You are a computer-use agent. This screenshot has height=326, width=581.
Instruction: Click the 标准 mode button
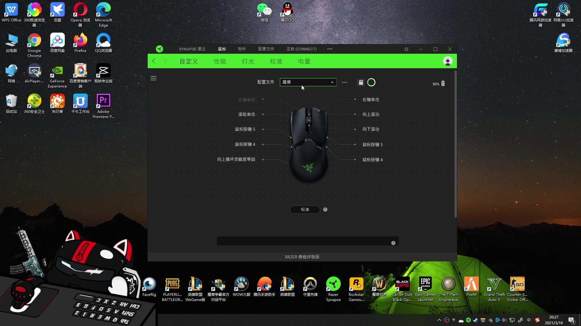pos(305,209)
